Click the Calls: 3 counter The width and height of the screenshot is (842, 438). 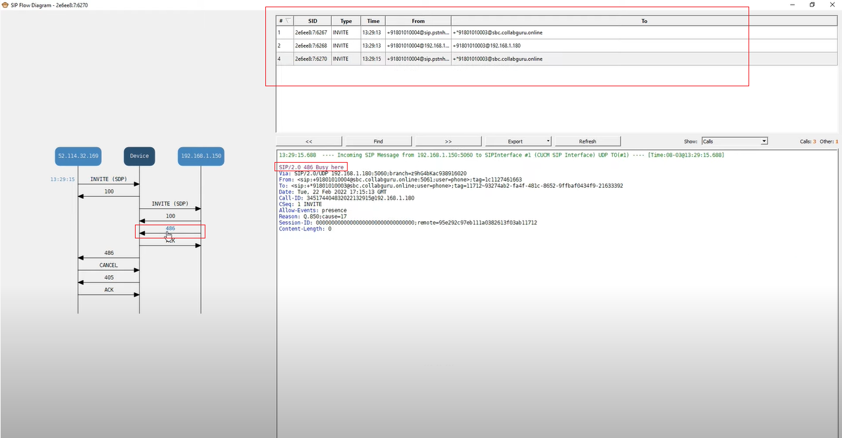click(x=808, y=142)
